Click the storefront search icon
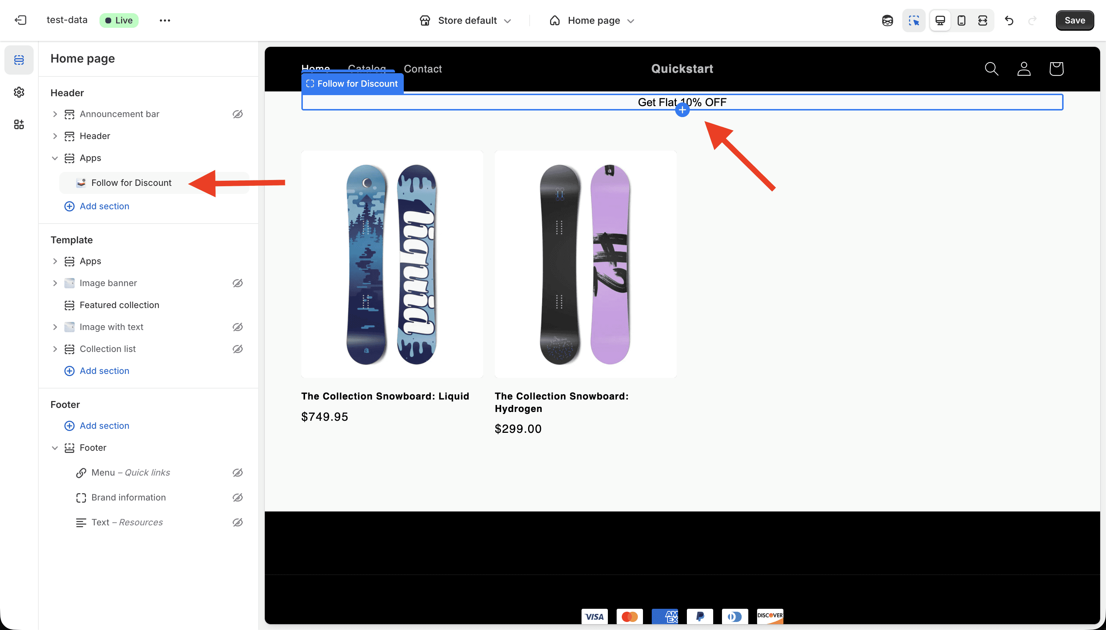Viewport: 1106px width, 630px height. click(x=992, y=69)
